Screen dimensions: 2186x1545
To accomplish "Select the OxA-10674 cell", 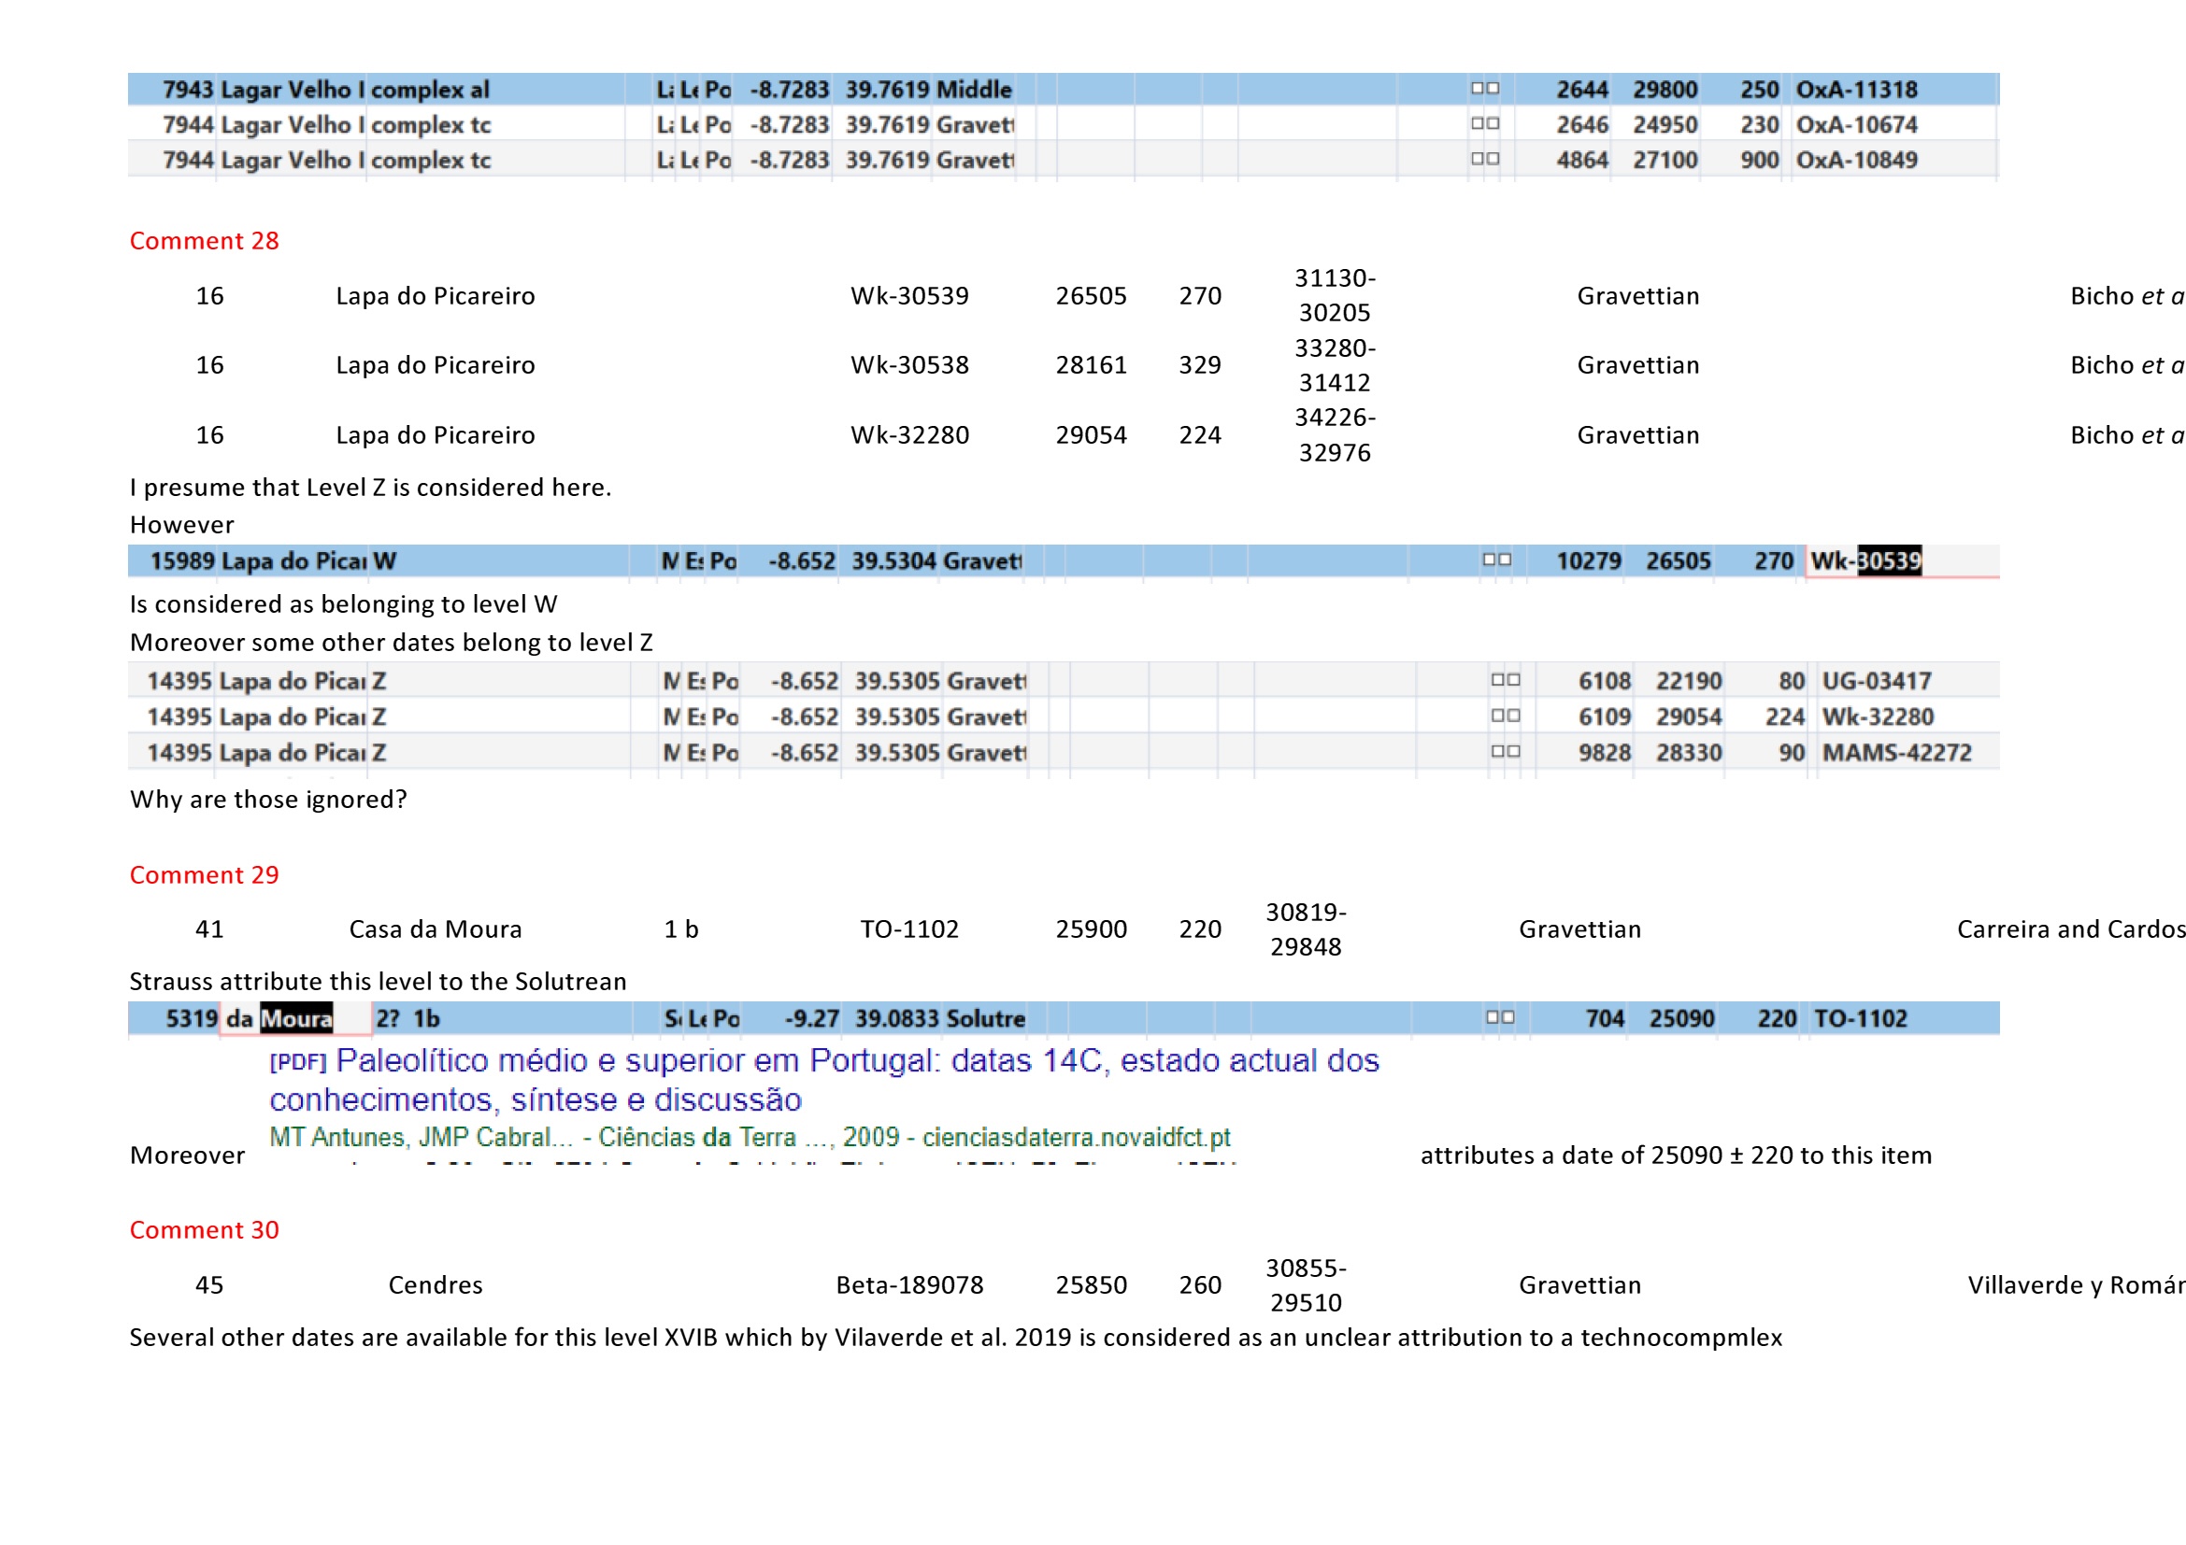I will pos(1856,124).
